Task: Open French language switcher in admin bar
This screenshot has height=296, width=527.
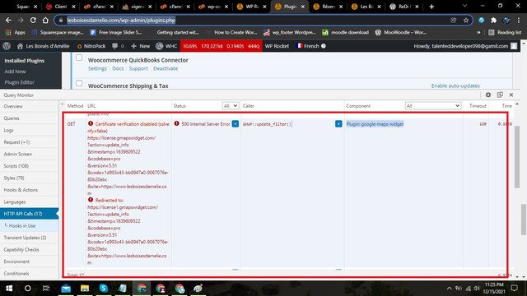Action: (311, 46)
